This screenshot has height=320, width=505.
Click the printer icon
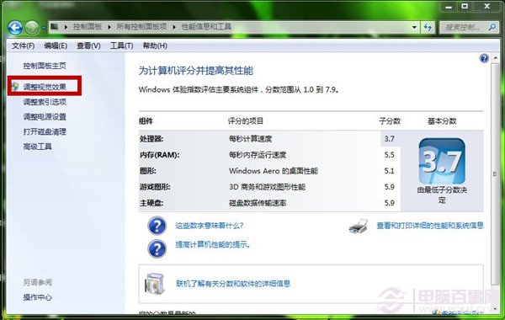[x=359, y=226]
